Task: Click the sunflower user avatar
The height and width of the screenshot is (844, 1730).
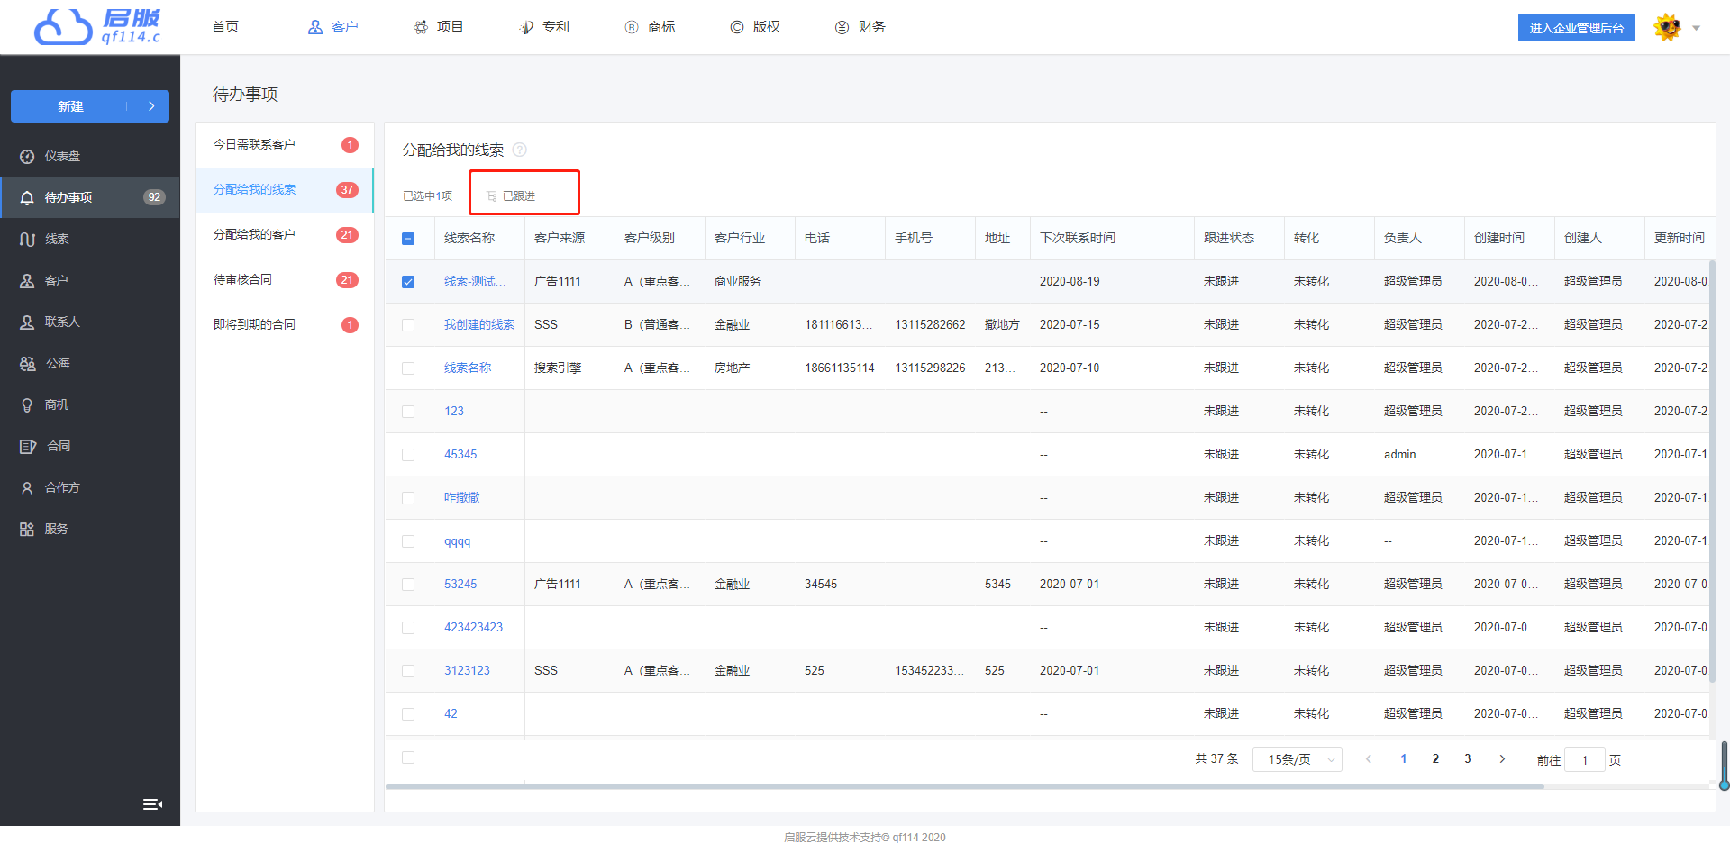Action: point(1668,27)
